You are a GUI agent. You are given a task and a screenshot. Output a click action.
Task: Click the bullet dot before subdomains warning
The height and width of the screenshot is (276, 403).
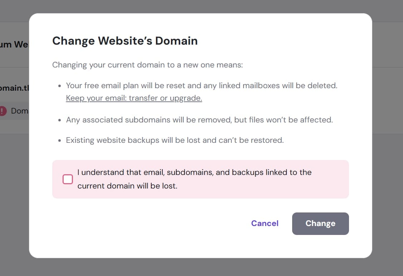[59, 120]
